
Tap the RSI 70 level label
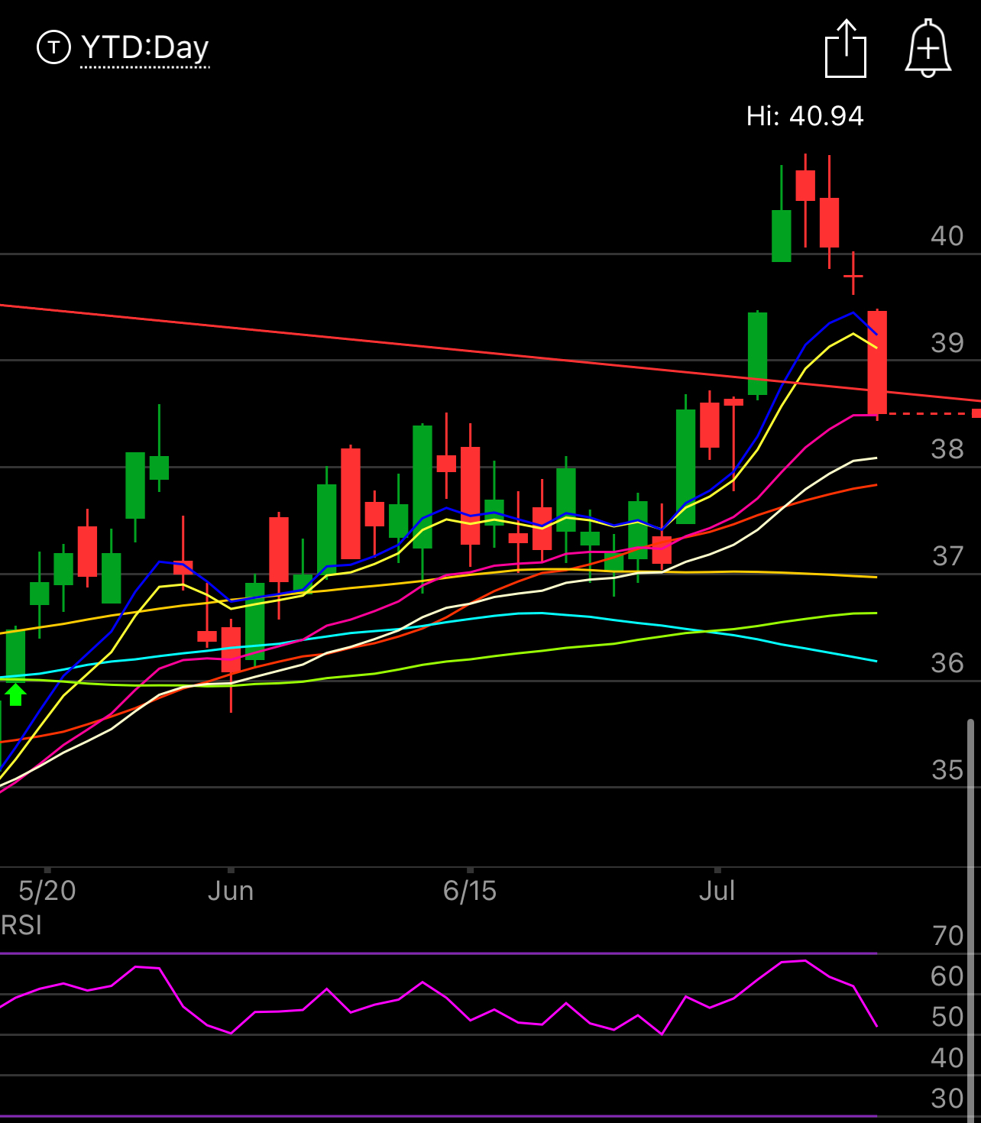[x=948, y=935]
